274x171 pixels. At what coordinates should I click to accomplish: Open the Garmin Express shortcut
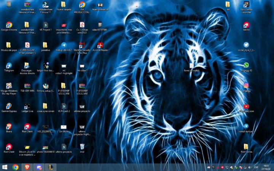point(9,106)
